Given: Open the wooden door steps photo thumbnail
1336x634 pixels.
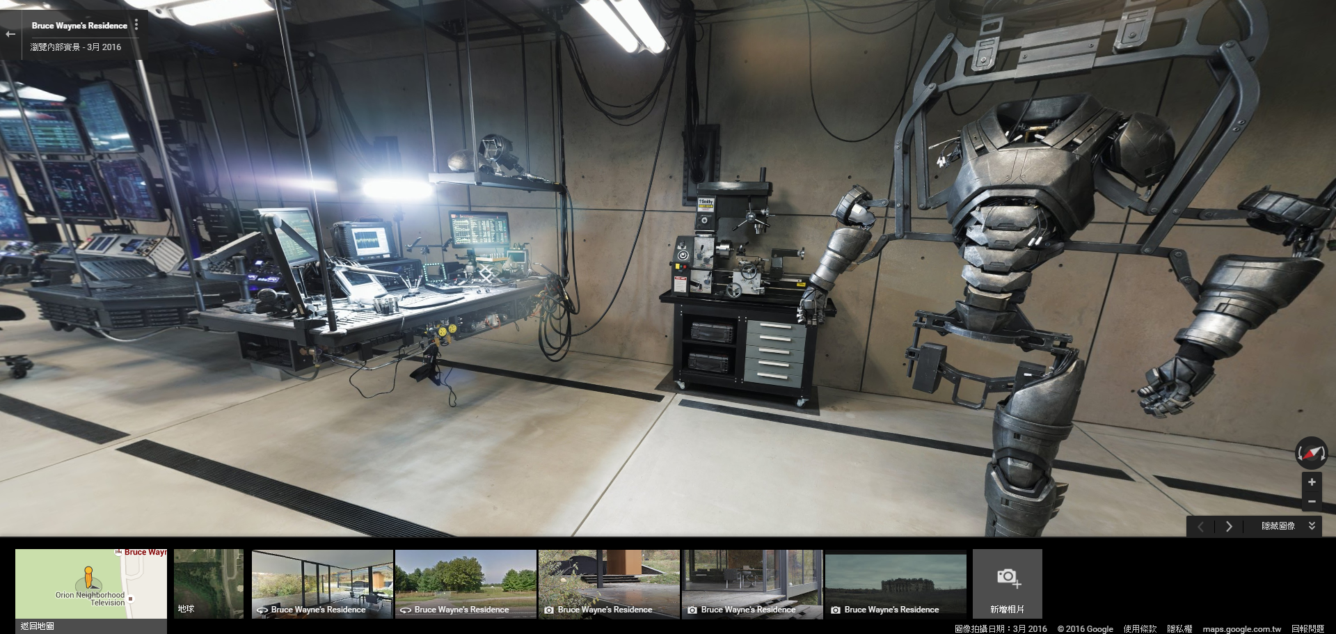Looking at the screenshot, I should 609,584.
